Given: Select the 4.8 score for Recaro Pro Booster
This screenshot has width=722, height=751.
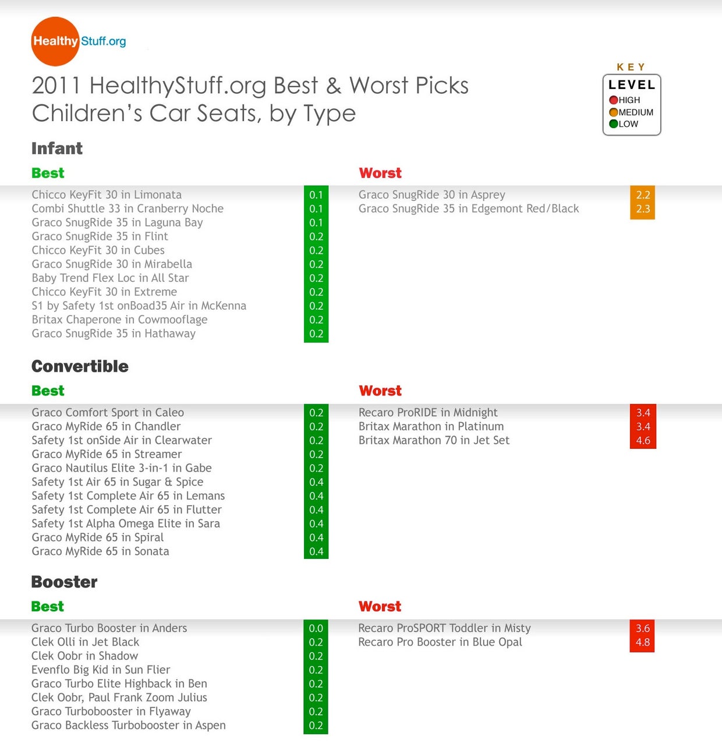Looking at the screenshot, I should click(x=642, y=643).
